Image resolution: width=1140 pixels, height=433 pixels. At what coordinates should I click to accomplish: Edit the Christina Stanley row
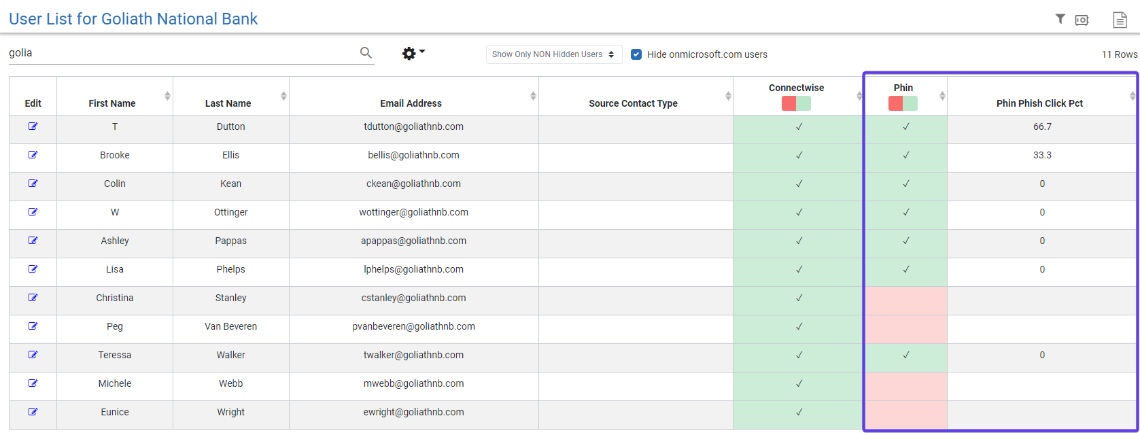(33, 298)
